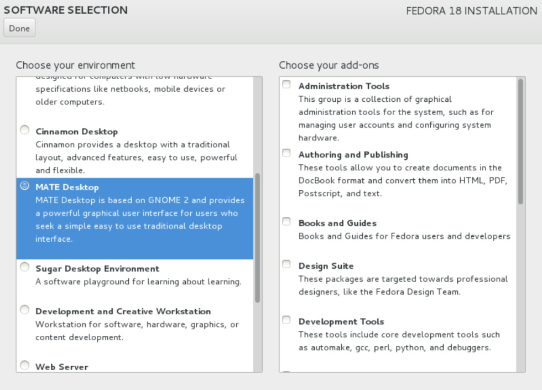Check the Development Tools checkbox
This screenshot has height=390, width=542.
(x=286, y=320)
